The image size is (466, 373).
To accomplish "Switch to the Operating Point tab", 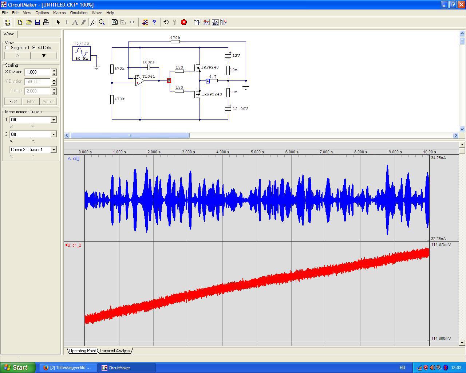I will pyautogui.click(x=83, y=351).
